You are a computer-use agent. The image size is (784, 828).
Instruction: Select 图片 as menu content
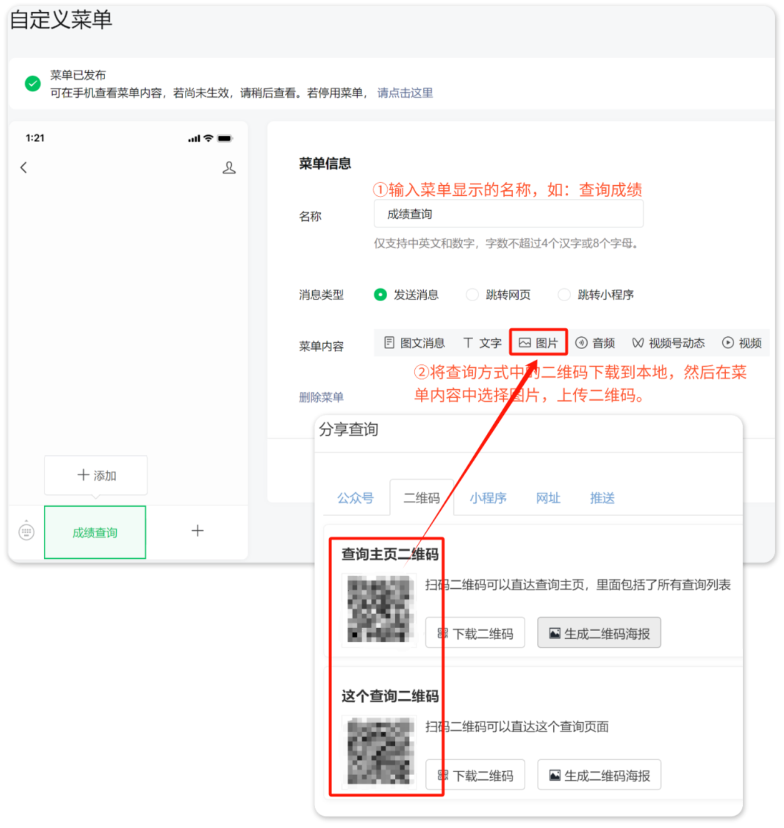(x=538, y=342)
